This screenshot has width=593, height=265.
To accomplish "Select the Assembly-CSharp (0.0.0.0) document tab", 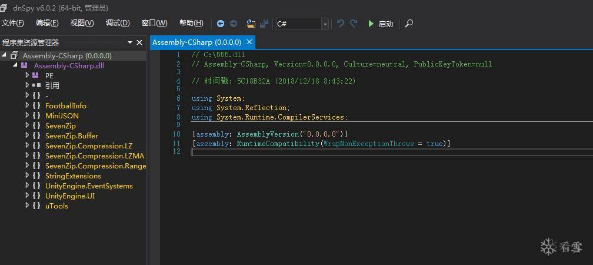I will [x=196, y=42].
